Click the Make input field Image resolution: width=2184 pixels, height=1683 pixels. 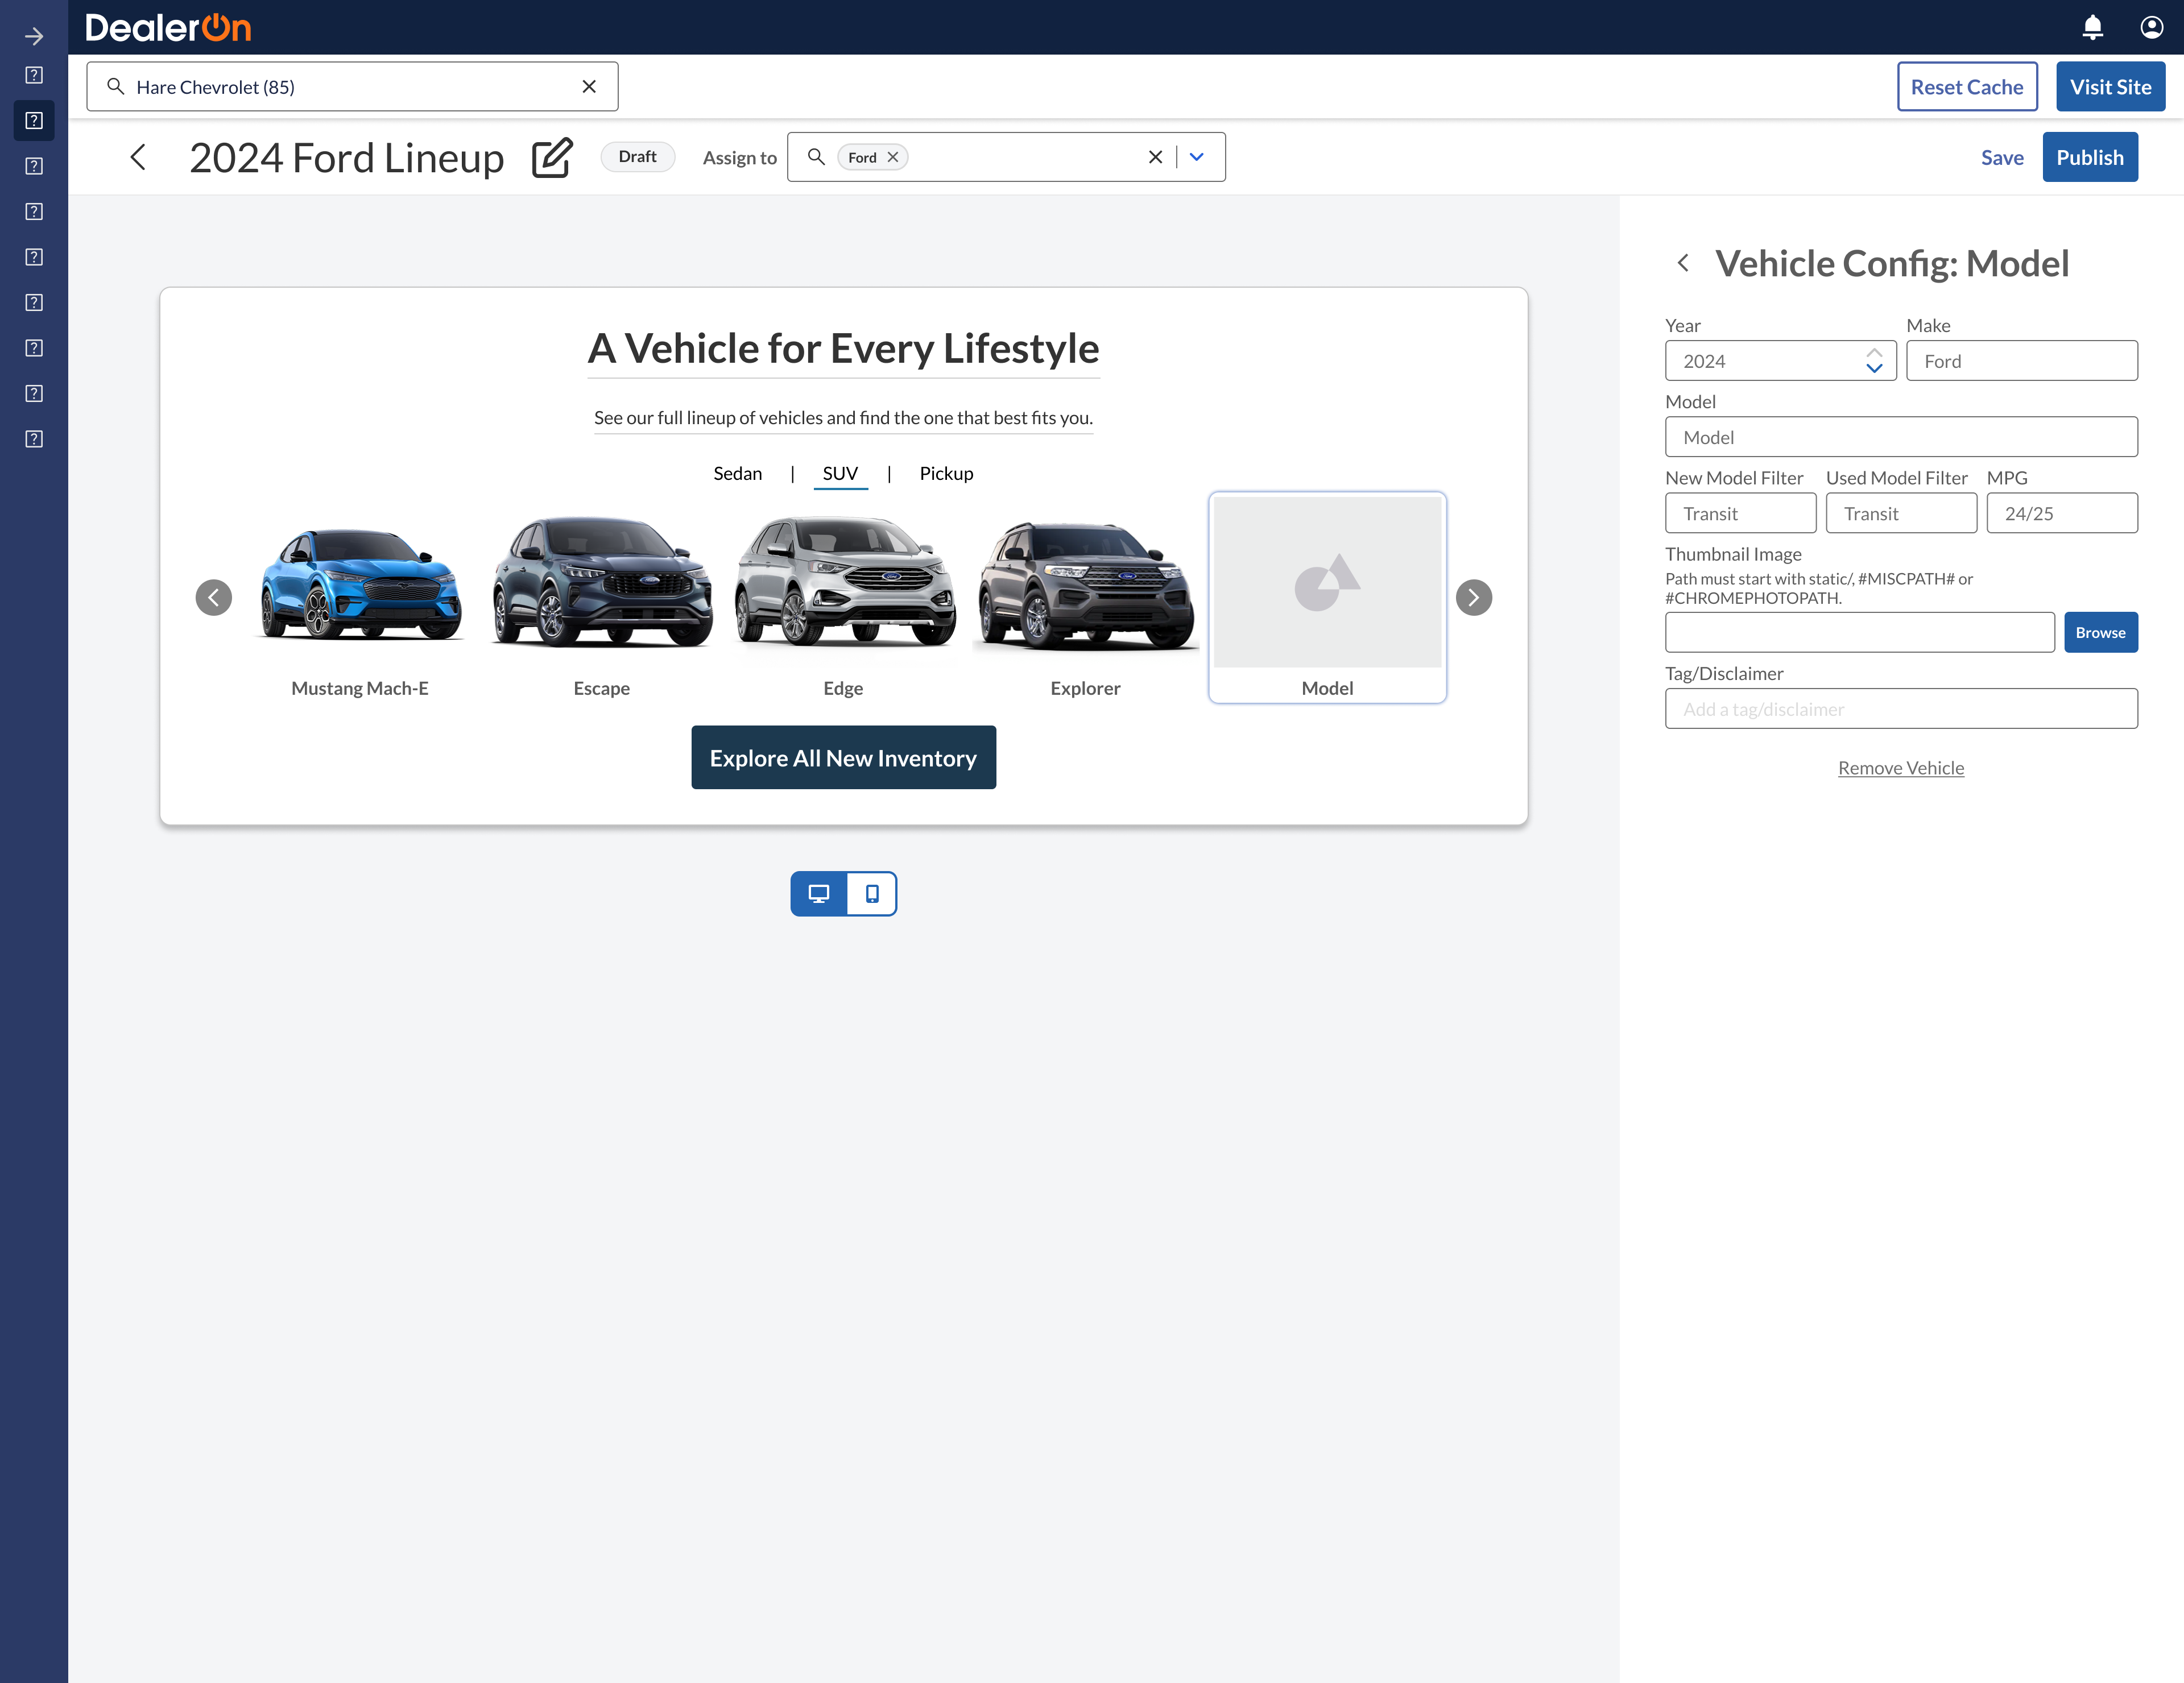point(2022,361)
